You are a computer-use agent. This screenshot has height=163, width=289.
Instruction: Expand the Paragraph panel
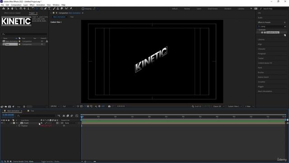pyautogui.click(x=262, y=53)
